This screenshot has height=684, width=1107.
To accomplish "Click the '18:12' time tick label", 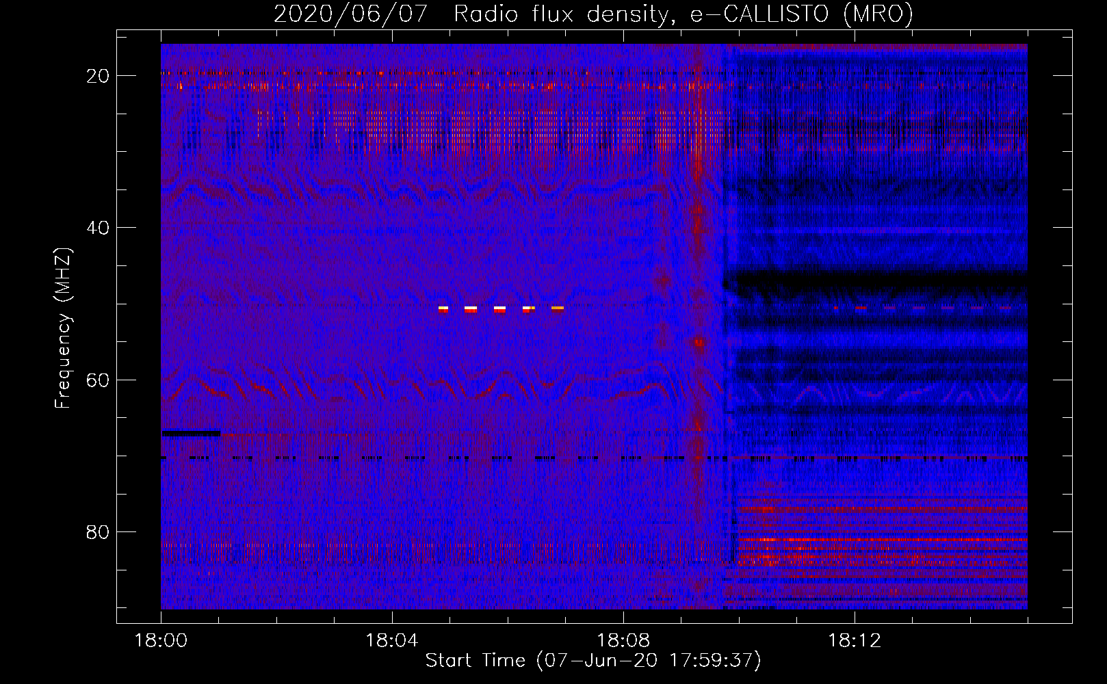I will coord(855,641).
